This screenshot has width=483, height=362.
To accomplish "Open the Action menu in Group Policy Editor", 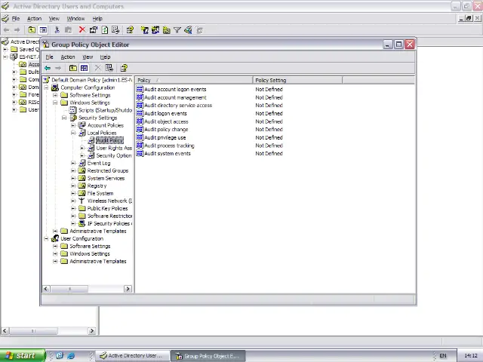I will (67, 57).
